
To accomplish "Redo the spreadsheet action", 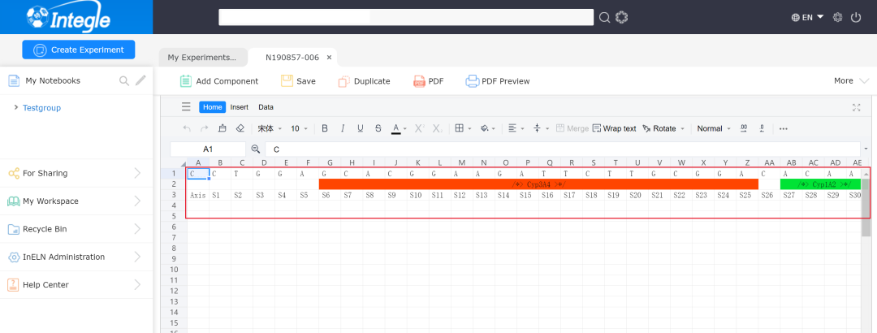I will coord(204,128).
